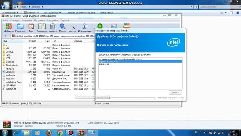241x136 pixels.
Task: Show hidden tray icons arrow
Action: 201,133
